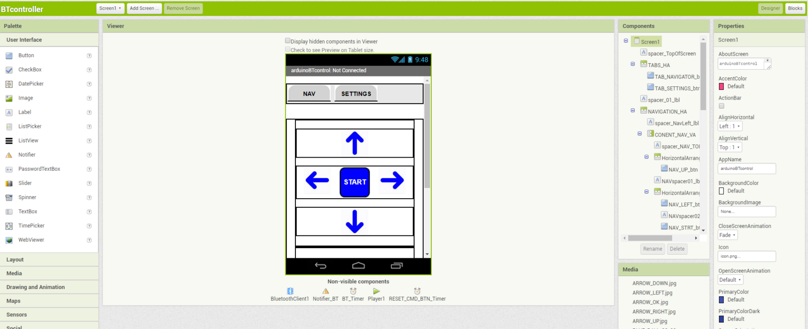Switch to the Blocks view
Image resolution: width=808 pixels, height=329 pixels.
tap(795, 8)
